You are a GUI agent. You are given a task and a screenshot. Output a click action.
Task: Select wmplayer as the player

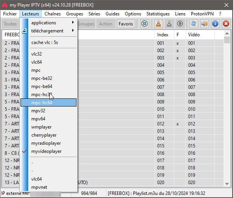pyautogui.click(x=48, y=127)
